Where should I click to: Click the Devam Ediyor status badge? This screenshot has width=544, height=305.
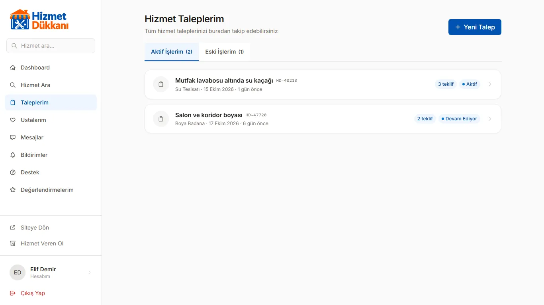[459, 119]
